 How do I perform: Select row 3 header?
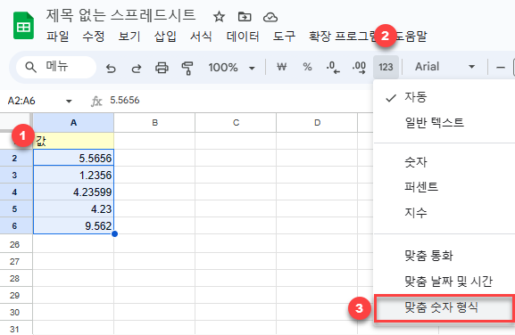[15, 175]
